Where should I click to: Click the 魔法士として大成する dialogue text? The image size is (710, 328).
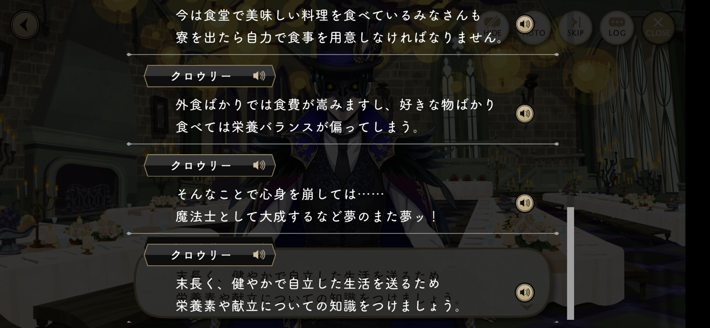pos(307,217)
